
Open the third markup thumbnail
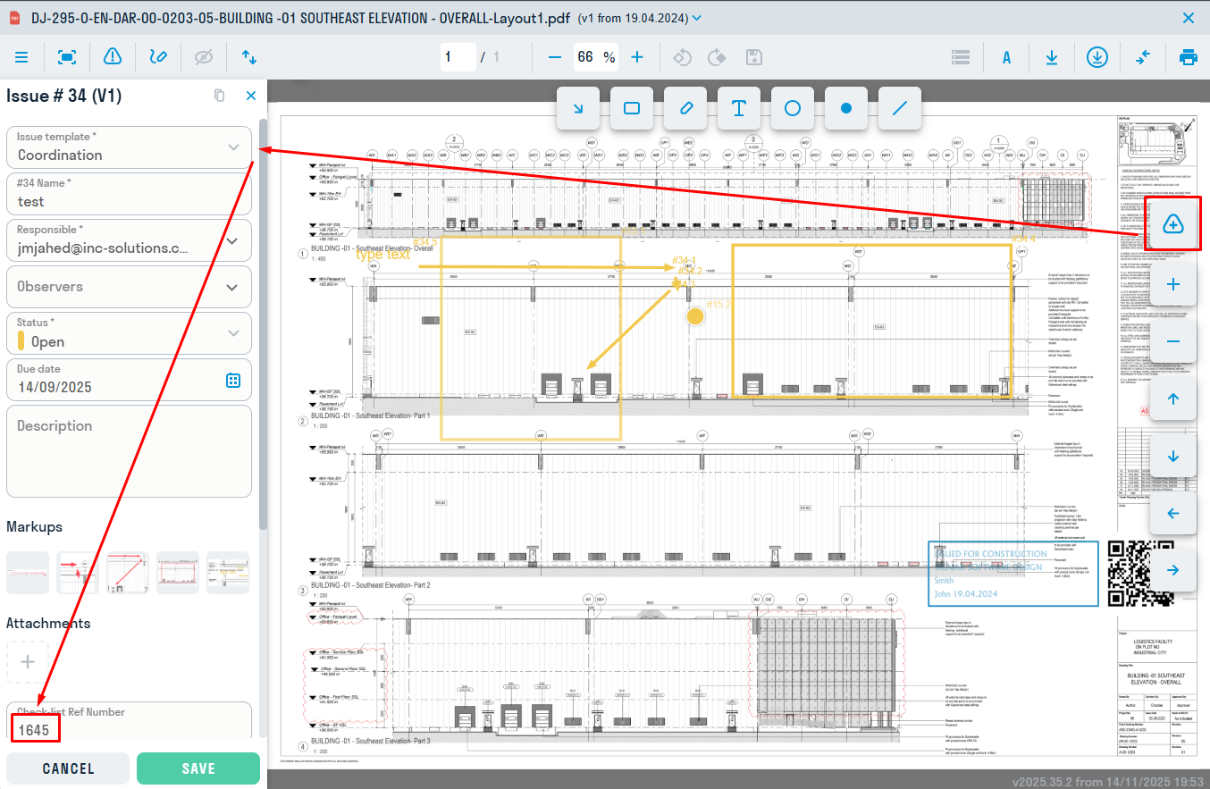[128, 573]
